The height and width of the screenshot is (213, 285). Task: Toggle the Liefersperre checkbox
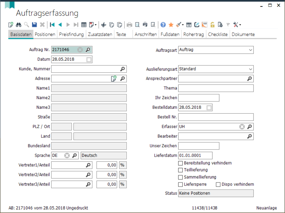(x=180, y=184)
